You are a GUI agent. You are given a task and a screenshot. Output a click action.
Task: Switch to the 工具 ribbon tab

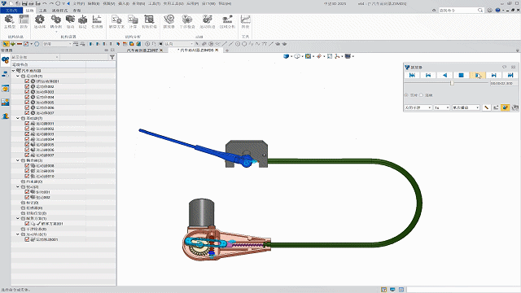tap(43, 11)
